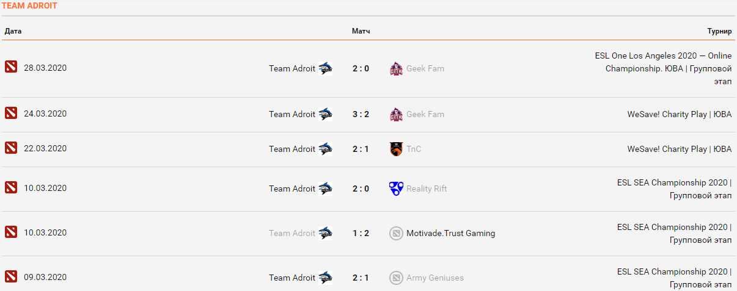Click the 2 : 1 score against TnC
The image size is (737, 291).
361,149
